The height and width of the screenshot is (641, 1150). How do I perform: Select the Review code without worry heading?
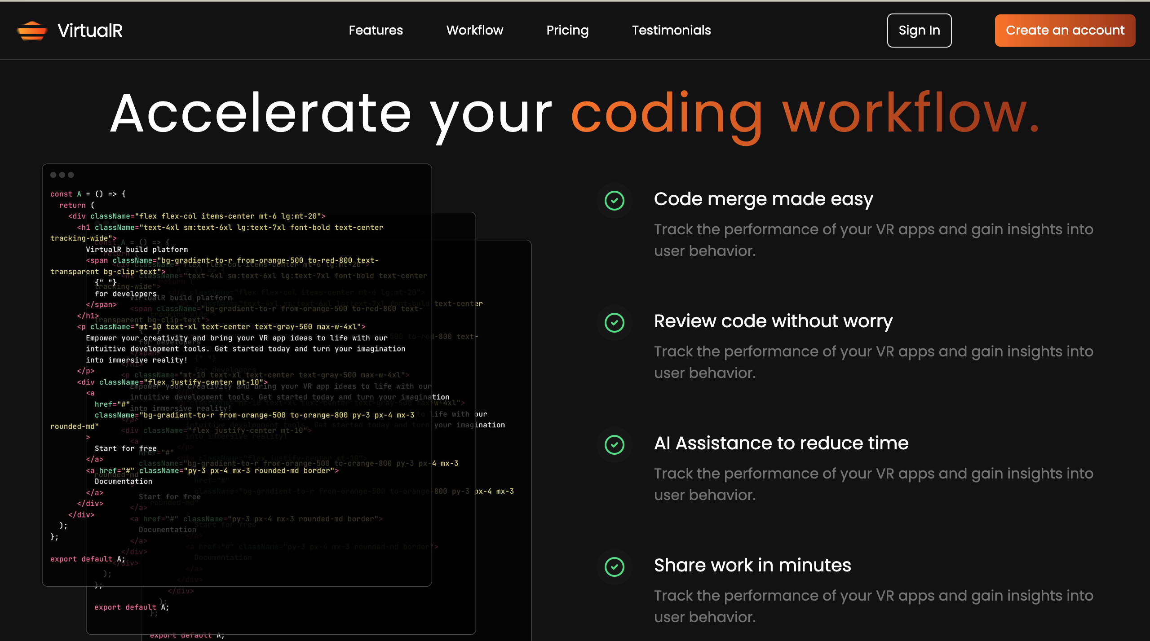(773, 321)
